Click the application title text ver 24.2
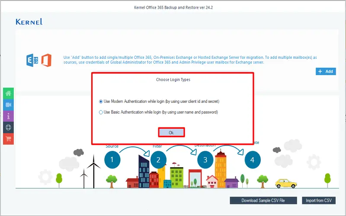This screenshot has width=346, height=216. [173, 7]
